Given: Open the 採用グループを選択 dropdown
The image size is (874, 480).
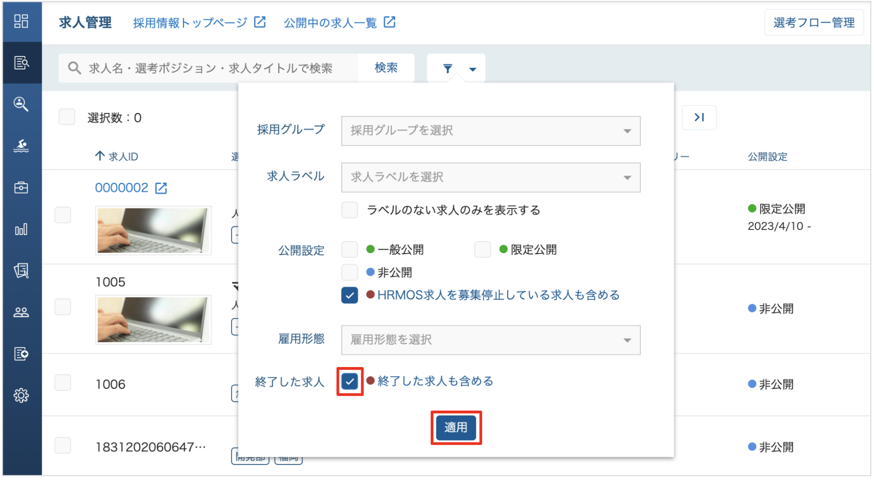Looking at the screenshot, I should pos(491,131).
